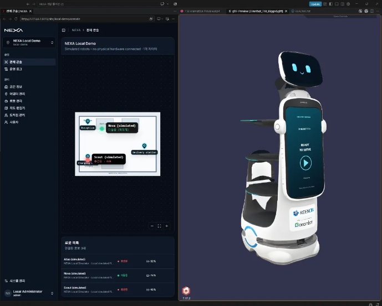This screenshot has height=306, width=382.
Task: Reload the embedded browser page
Action: point(16,19)
